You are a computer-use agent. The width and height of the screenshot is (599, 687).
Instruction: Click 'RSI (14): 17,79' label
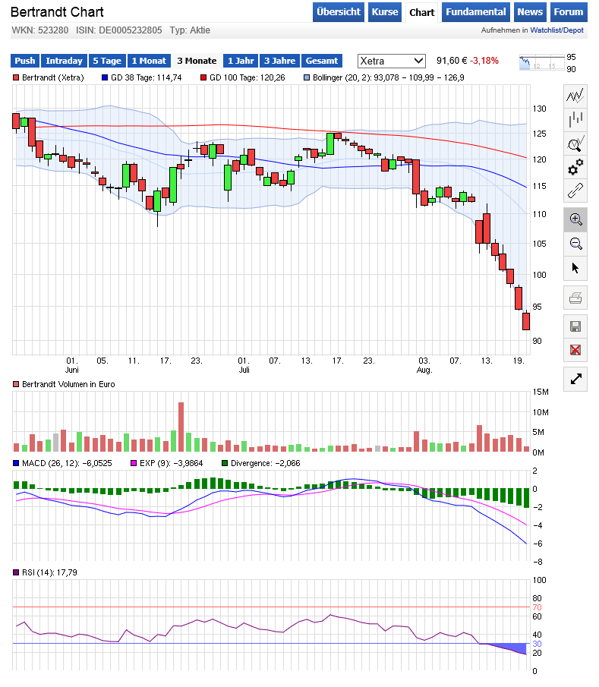49,572
